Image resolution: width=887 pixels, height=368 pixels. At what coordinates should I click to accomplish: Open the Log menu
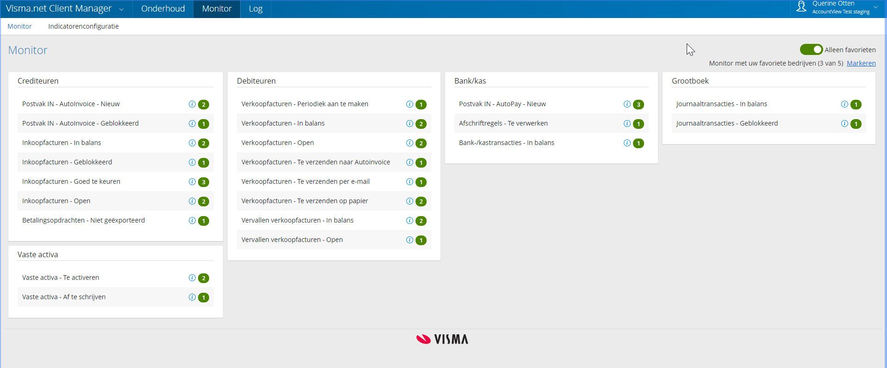(x=255, y=9)
